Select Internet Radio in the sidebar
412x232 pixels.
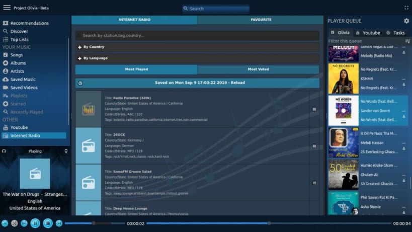[34, 135]
